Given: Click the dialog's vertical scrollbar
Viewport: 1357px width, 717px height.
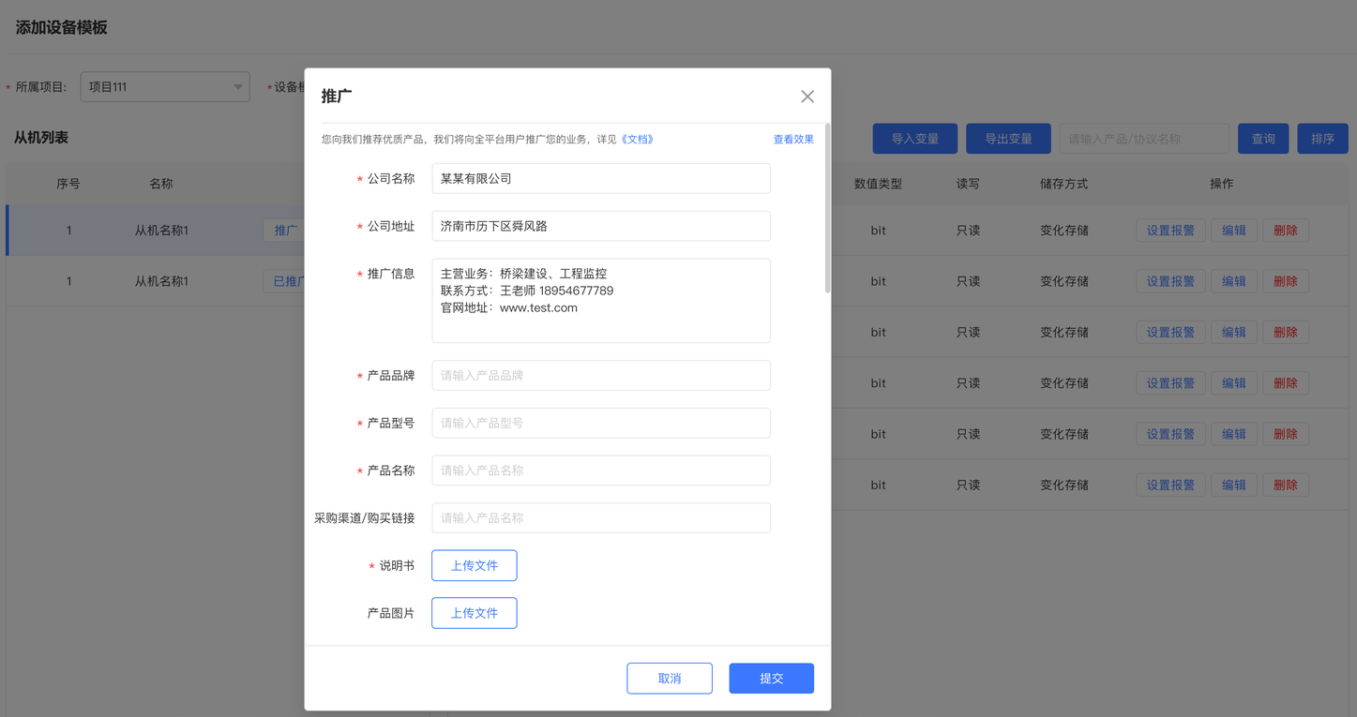Looking at the screenshot, I should tap(827, 208).
